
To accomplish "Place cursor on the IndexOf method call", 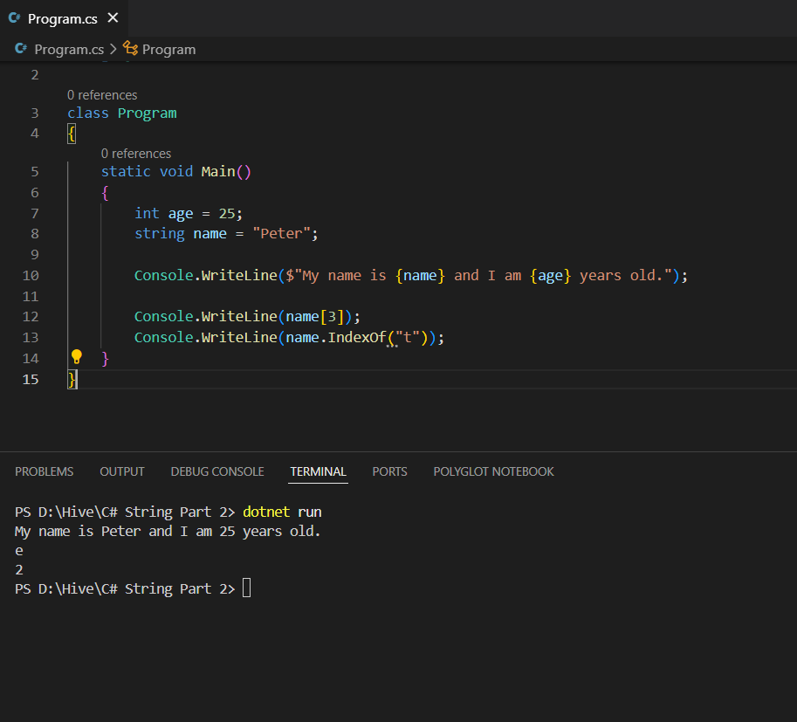I will coord(357,338).
